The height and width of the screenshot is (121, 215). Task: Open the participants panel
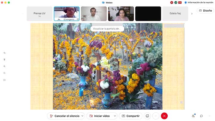tap(193, 116)
